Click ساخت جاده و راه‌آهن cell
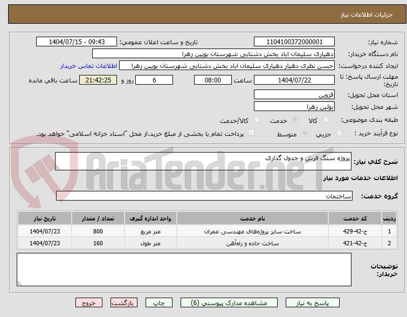 (252, 243)
